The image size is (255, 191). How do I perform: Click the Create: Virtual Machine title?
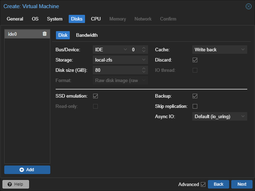(31, 6)
